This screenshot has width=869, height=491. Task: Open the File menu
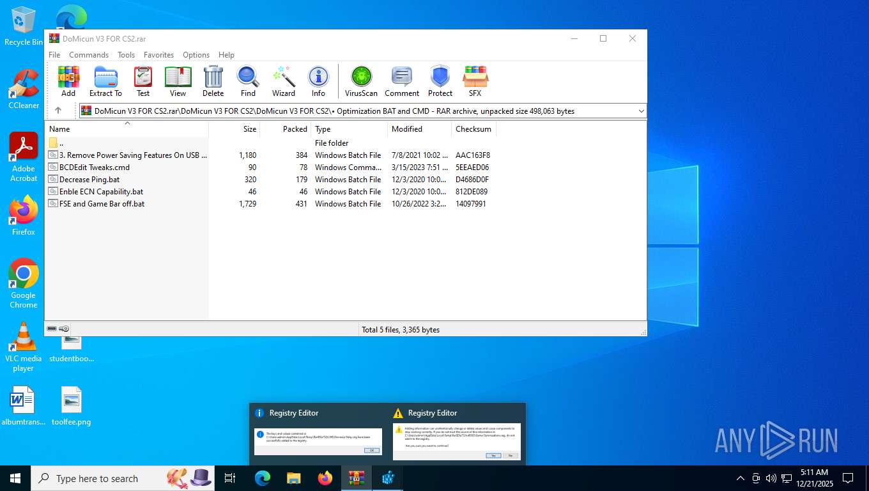54,55
